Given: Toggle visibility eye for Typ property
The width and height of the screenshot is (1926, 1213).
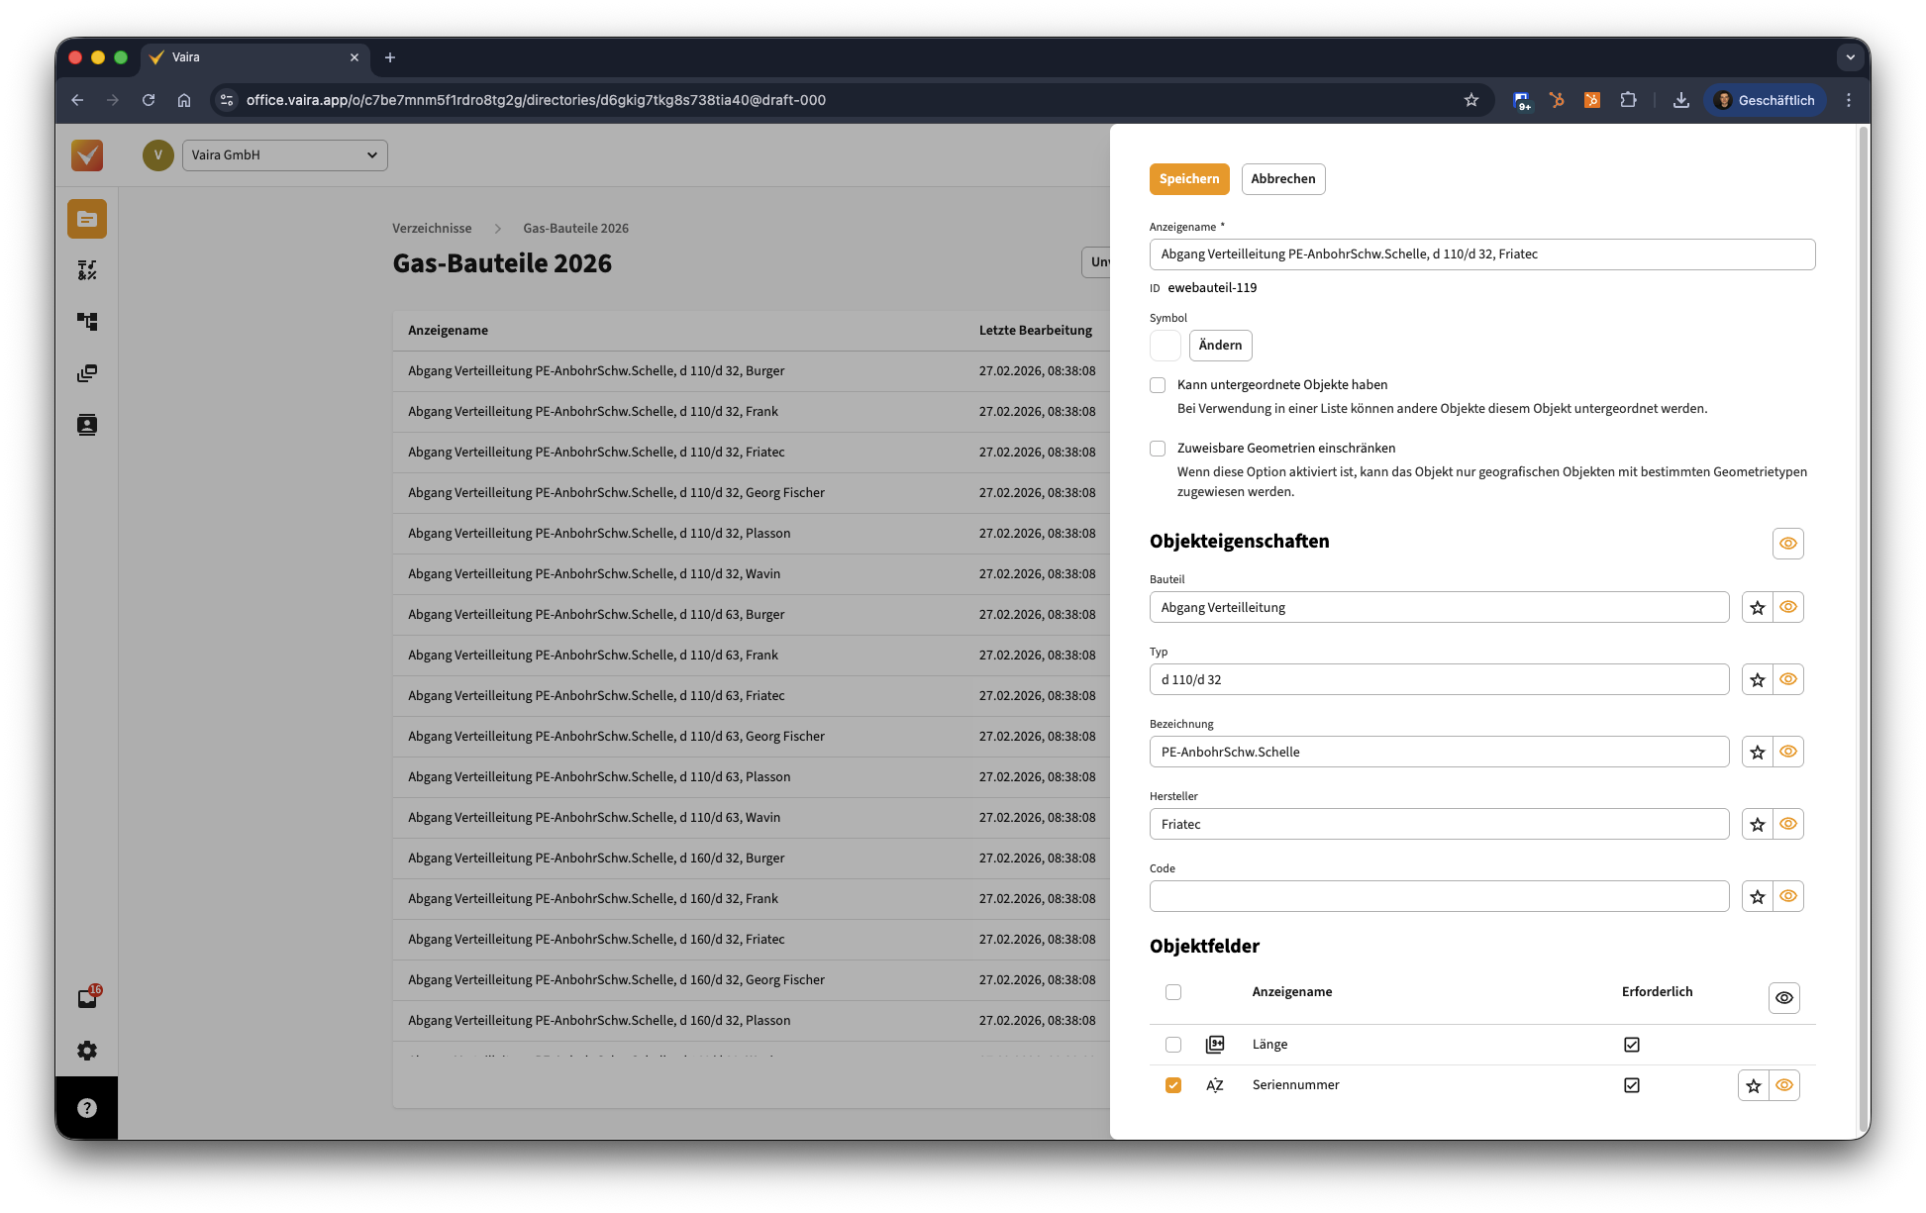Looking at the screenshot, I should pyautogui.click(x=1787, y=679).
